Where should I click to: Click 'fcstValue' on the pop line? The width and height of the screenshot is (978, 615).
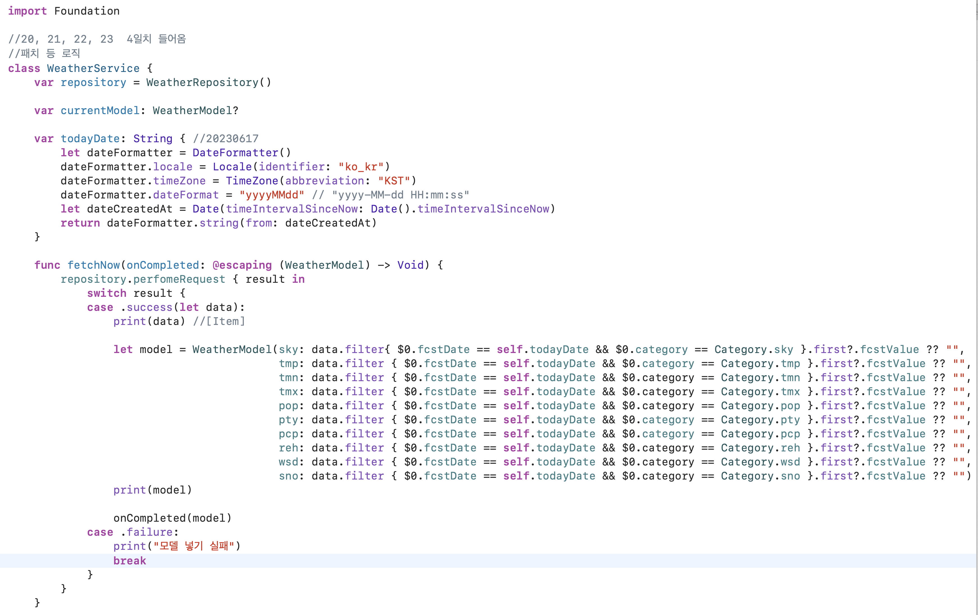click(x=896, y=406)
